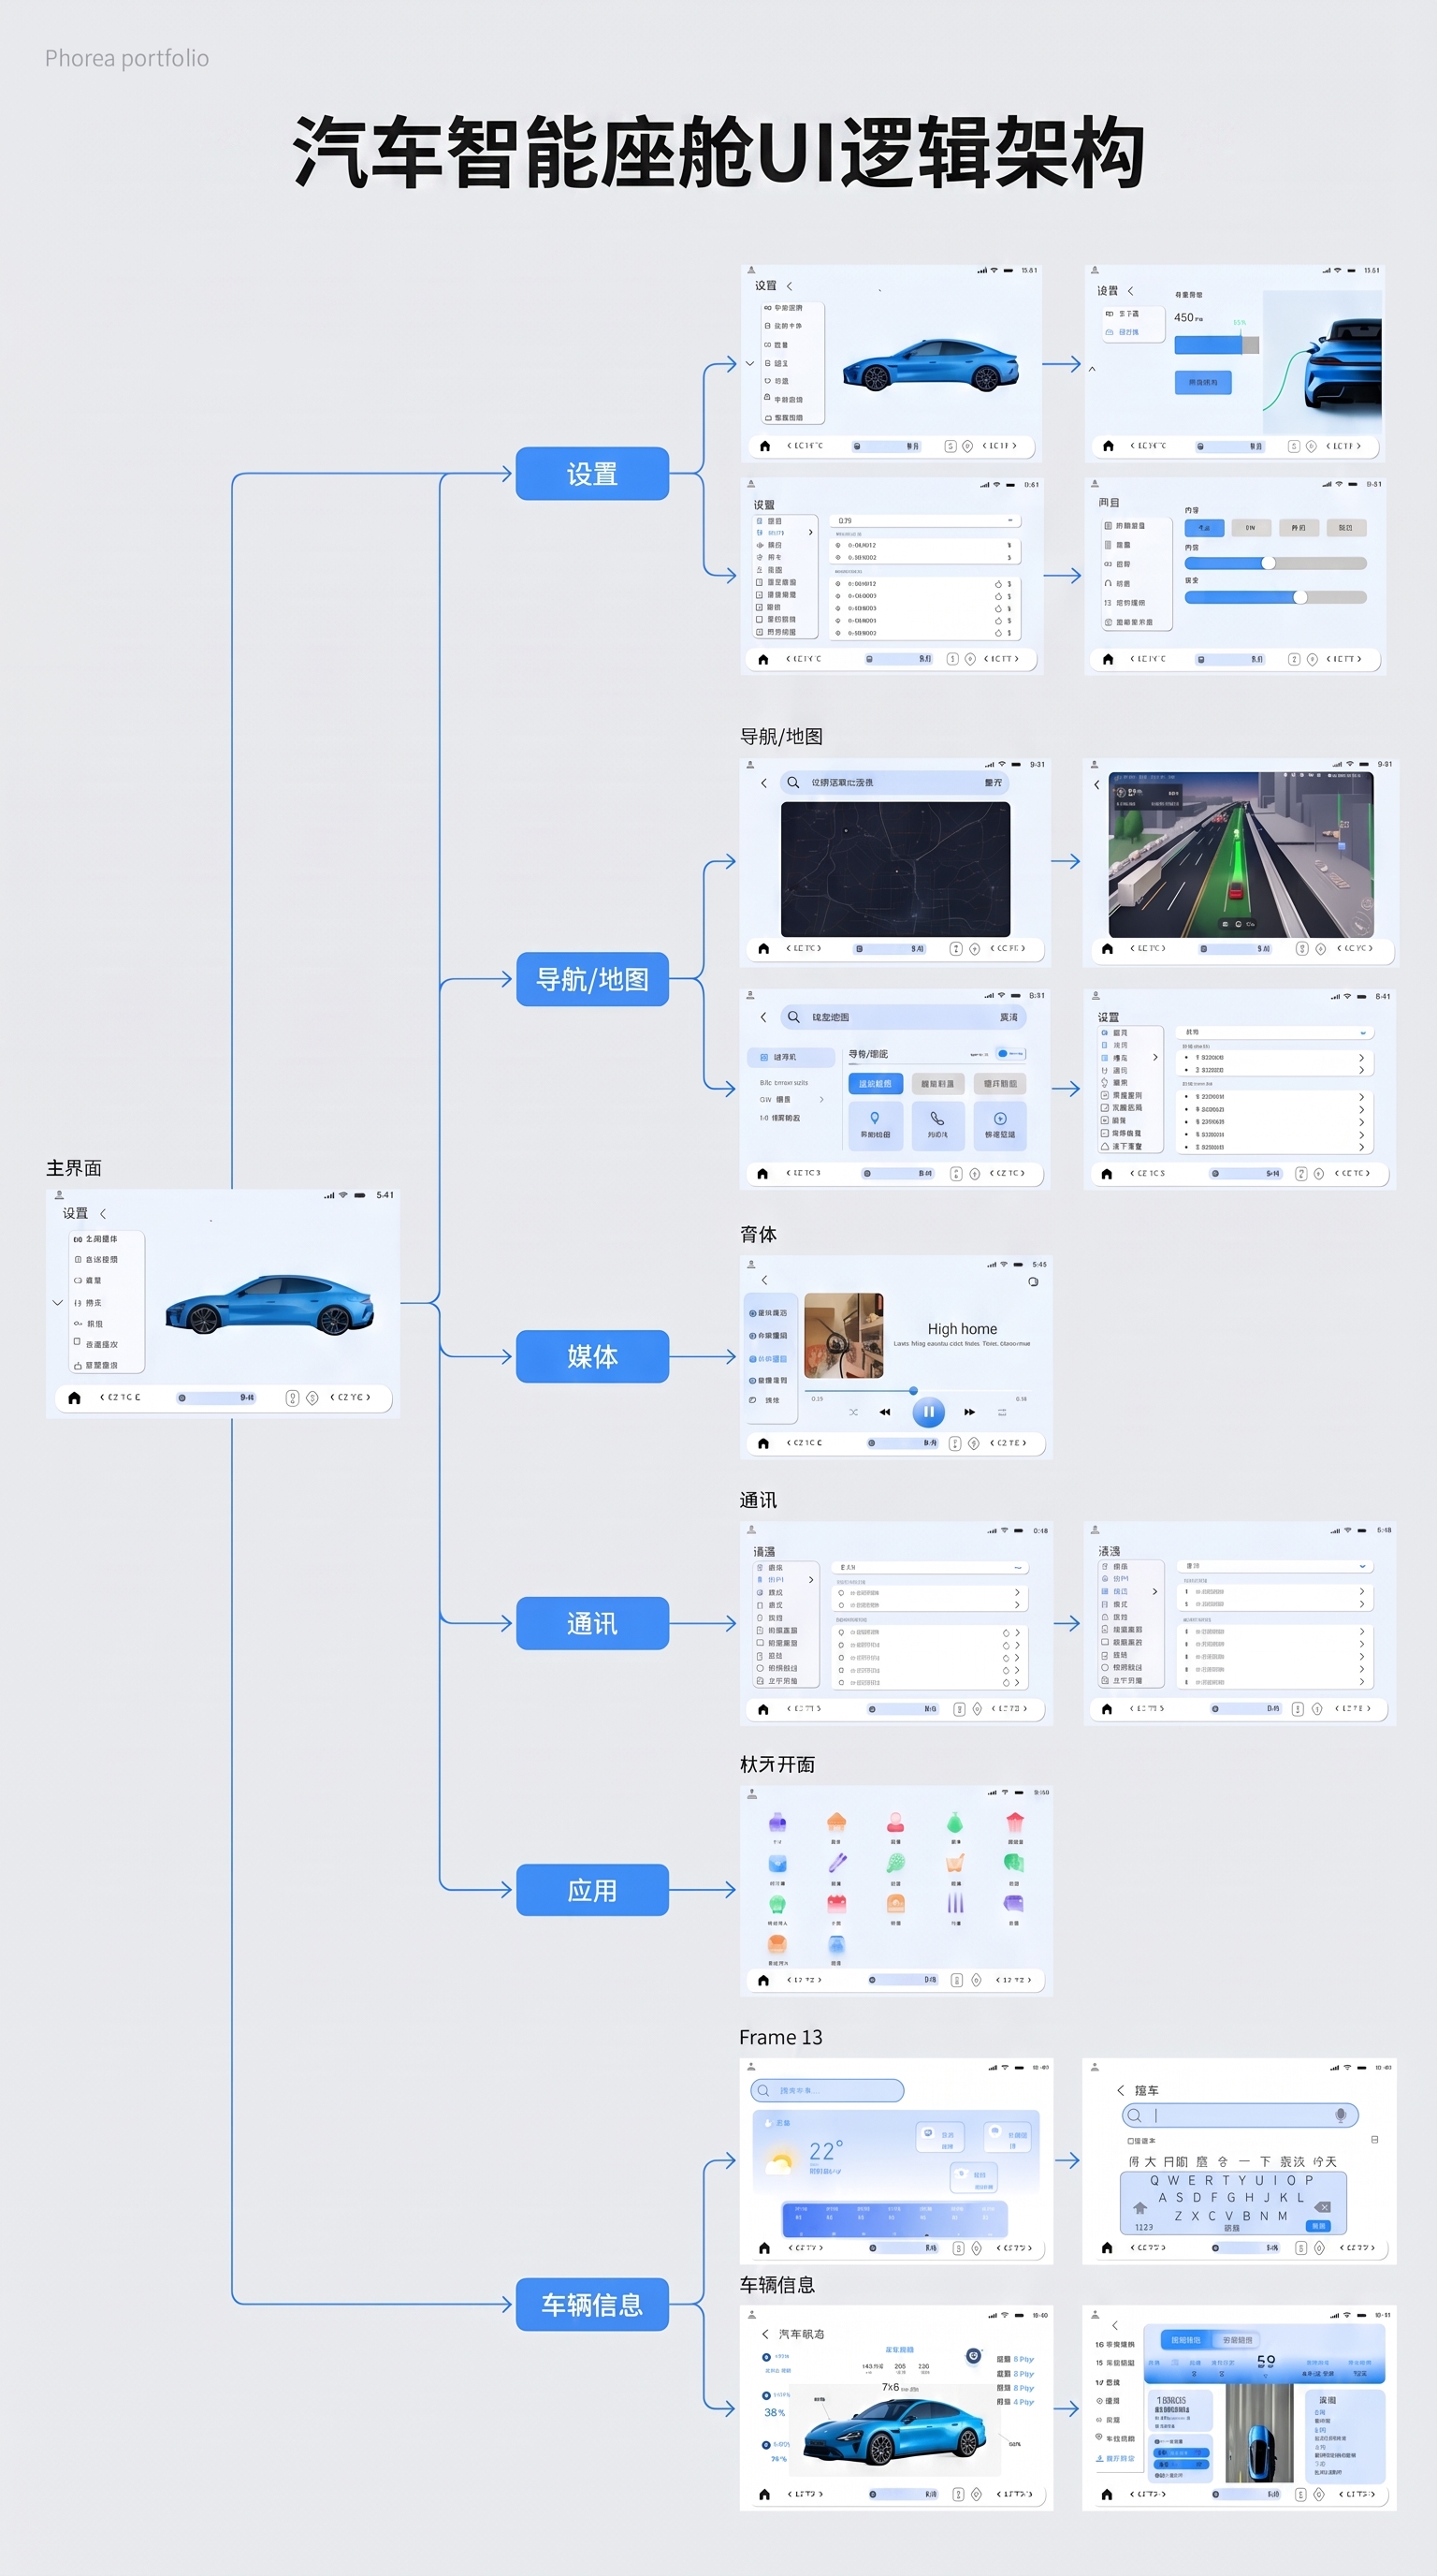Skip to next track in media player
This screenshot has height=2576, width=1437.
point(968,1412)
